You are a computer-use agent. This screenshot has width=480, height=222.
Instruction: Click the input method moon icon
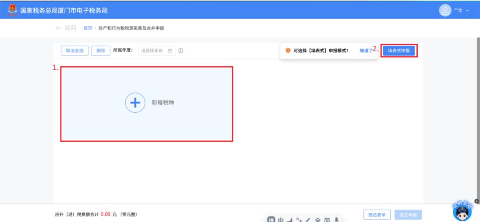pyautogui.click(x=290, y=219)
